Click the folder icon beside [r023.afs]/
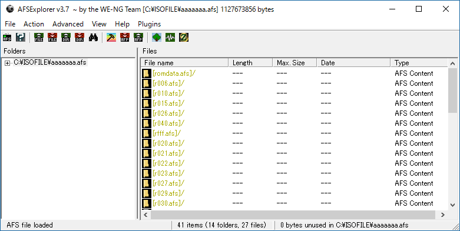The width and height of the screenshot is (460, 231). [x=147, y=173]
